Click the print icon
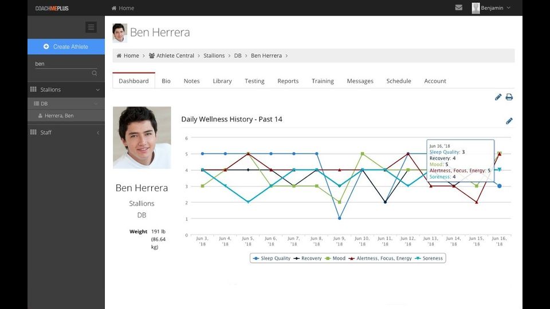Screen dimensions: 550x309 (509, 97)
